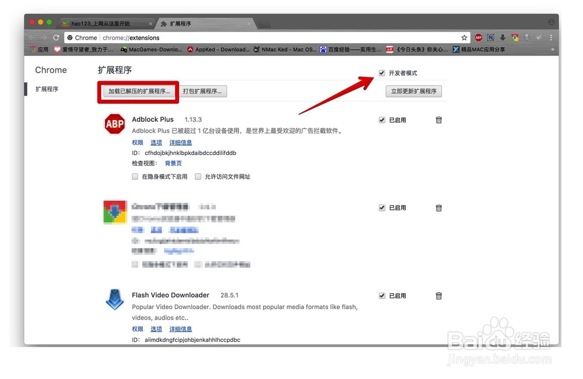583x379 pixels.
Task: Click the airplane-shaped toolbar extension icon
Action: [x=539, y=37]
